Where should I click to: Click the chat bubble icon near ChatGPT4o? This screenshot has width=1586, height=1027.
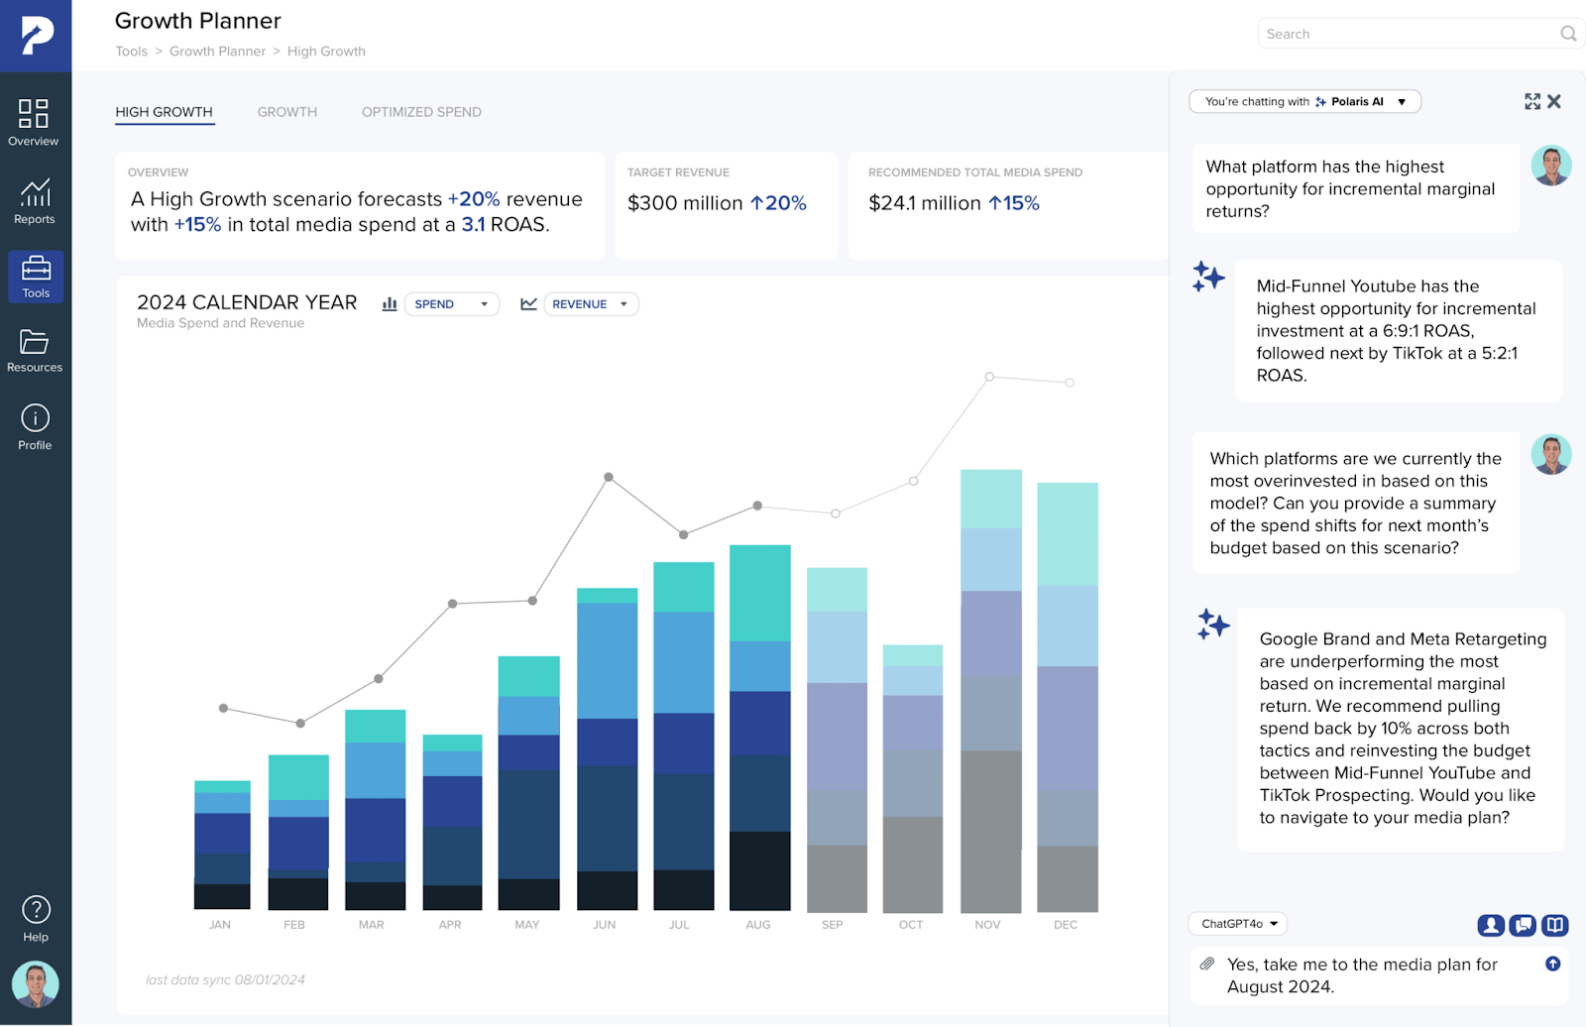(1523, 925)
